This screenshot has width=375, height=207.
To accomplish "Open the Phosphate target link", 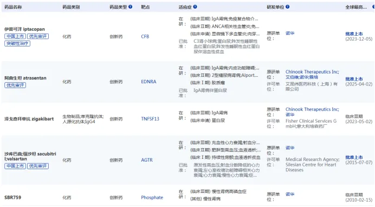I will pyautogui.click(x=152, y=197).
